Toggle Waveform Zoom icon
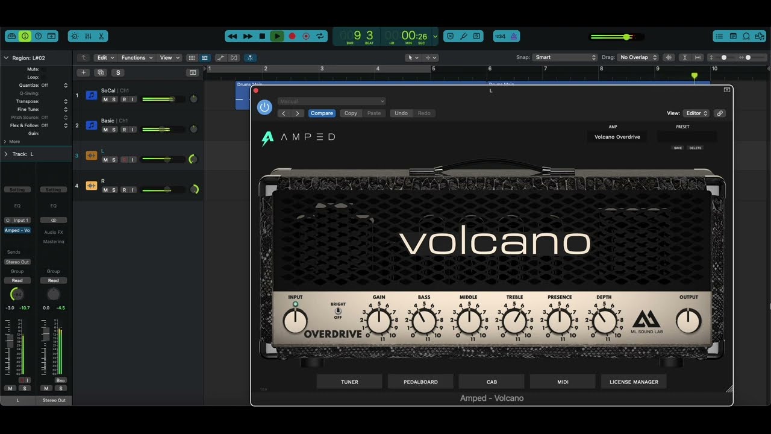771x434 pixels. coord(669,57)
